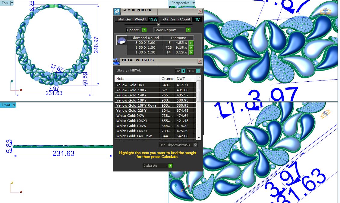Enable Use Object Materials option
This screenshot has width=340, height=203.
pos(196,145)
